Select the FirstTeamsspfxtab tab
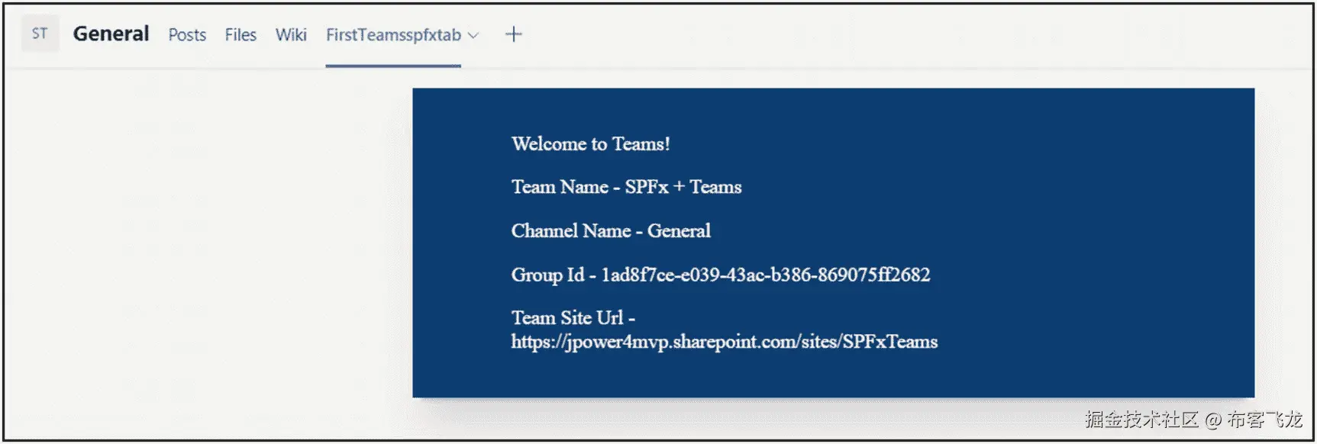 click(x=393, y=35)
